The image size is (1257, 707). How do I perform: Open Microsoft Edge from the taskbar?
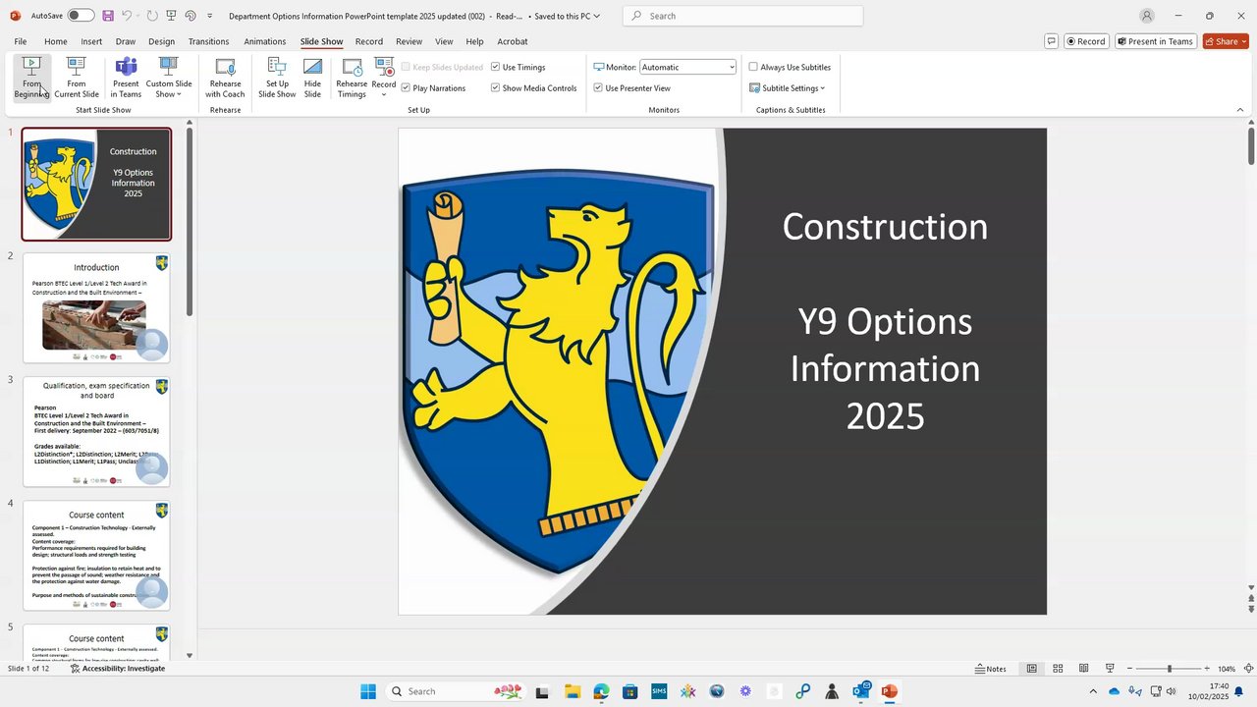pos(601,691)
